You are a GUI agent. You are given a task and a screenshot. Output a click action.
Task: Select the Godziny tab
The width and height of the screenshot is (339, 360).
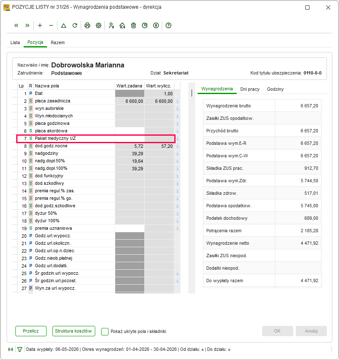tap(275, 89)
